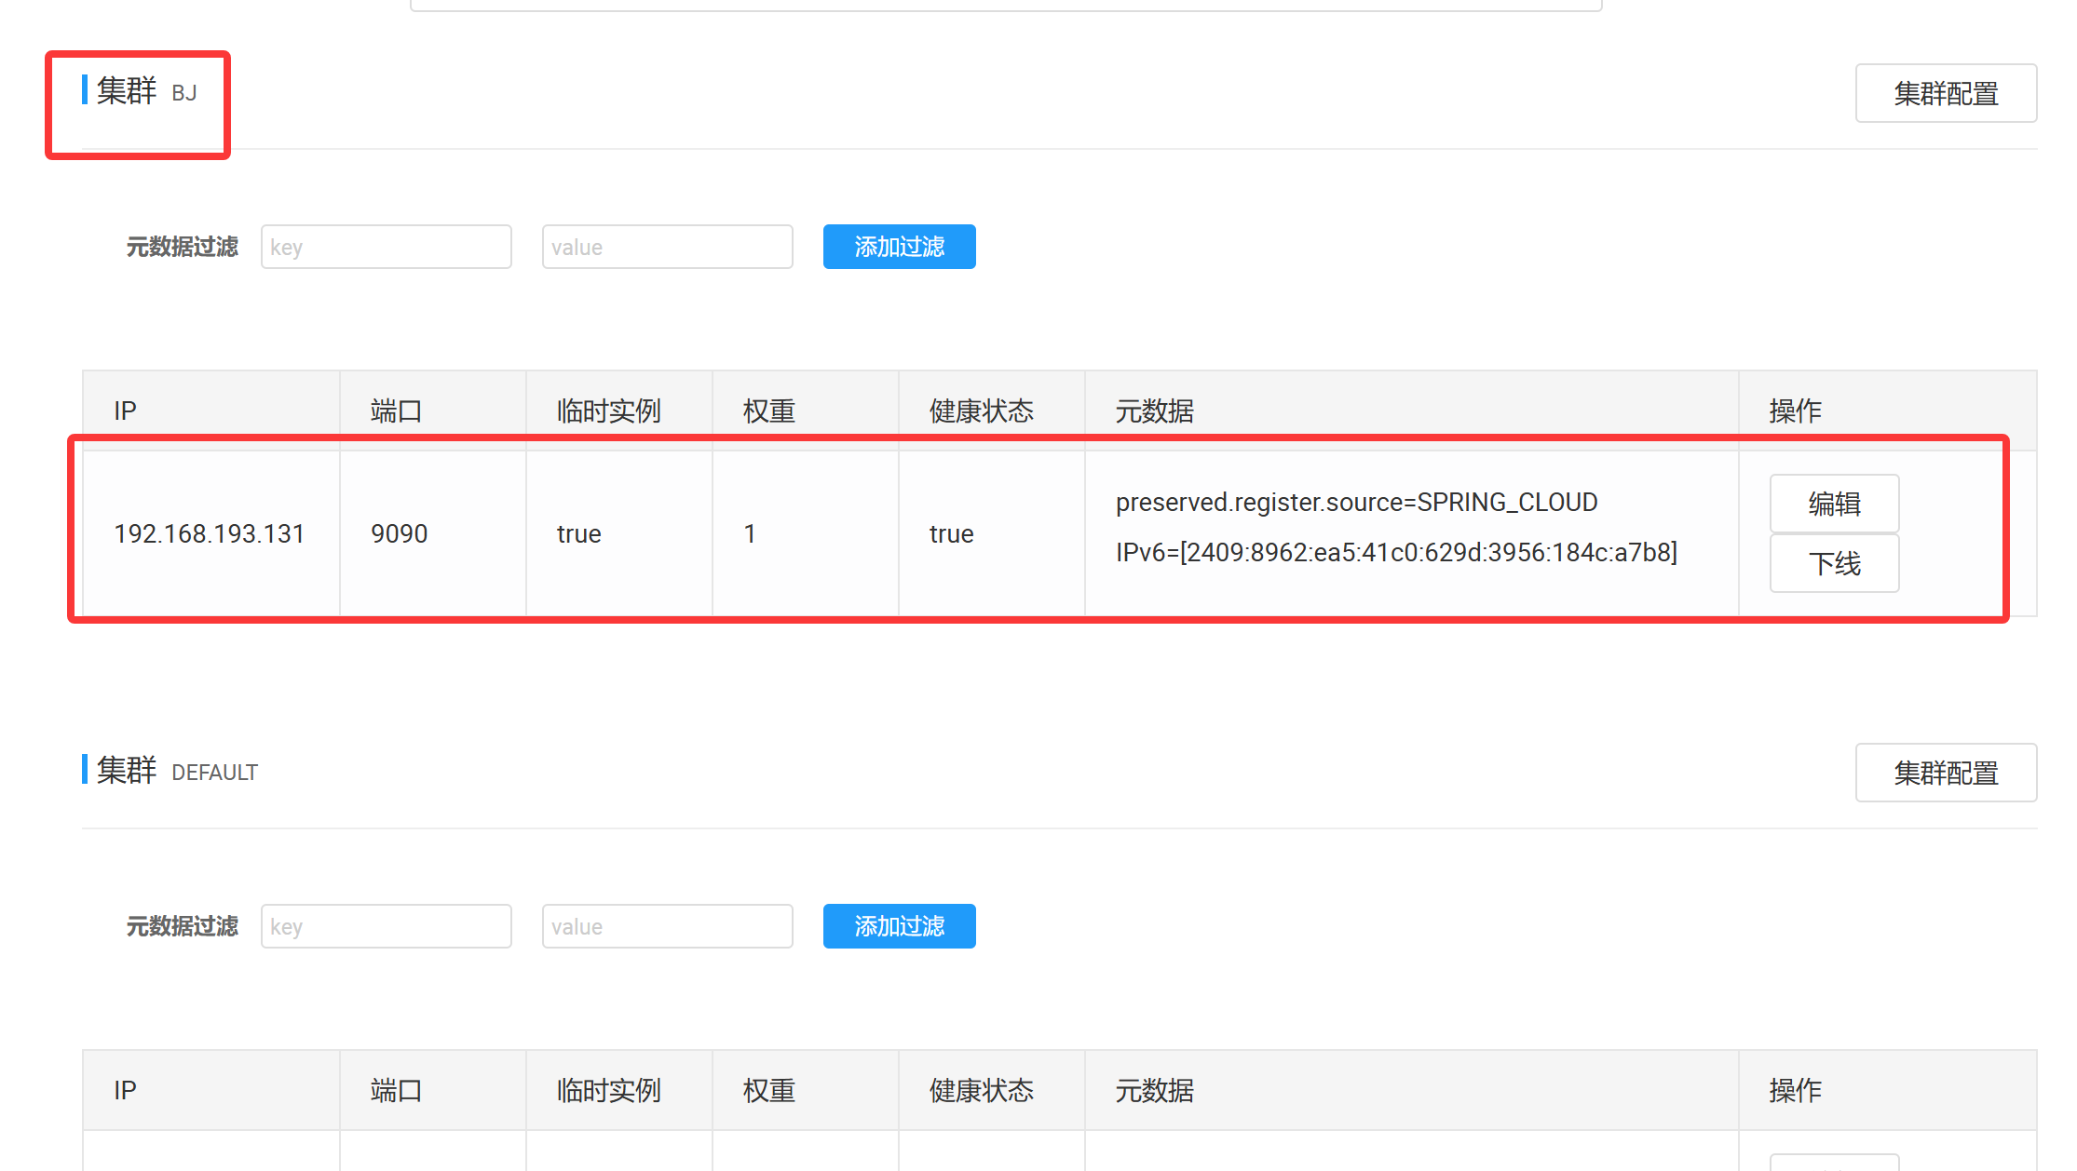Click the 临时实例 column header in DEFAULT table
The height and width of the screenshot is (1171, 2077).
click(608, 1090)
